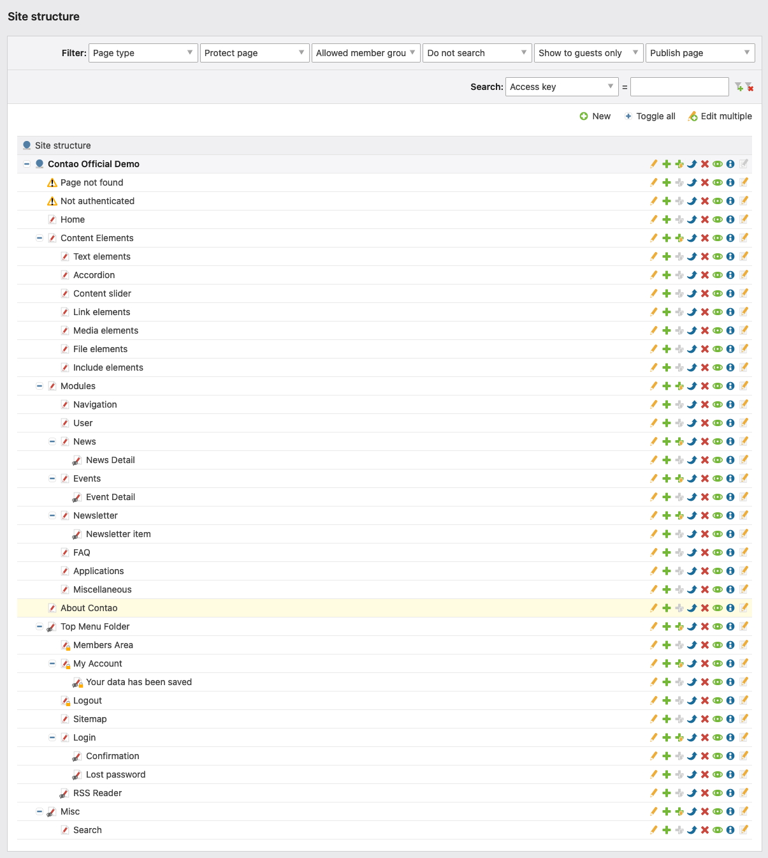Open the Page type filter dropdown

click(143, 53)
